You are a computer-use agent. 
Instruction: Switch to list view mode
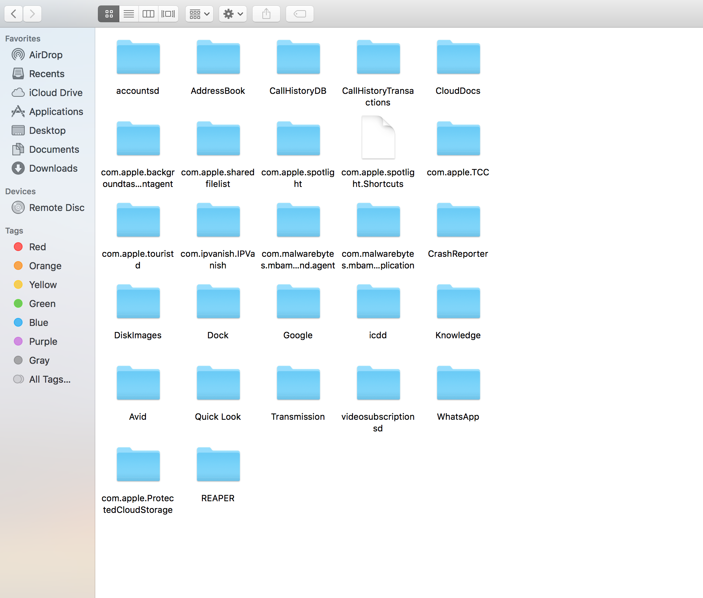129,14
